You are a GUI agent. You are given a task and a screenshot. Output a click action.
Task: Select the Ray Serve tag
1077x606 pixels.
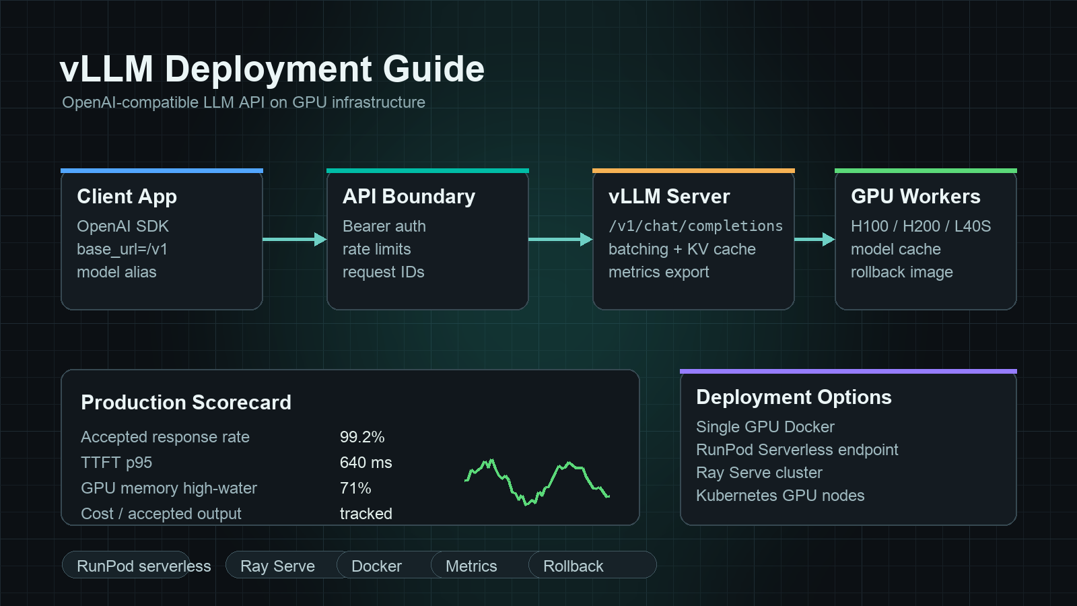tap(280, 565)
